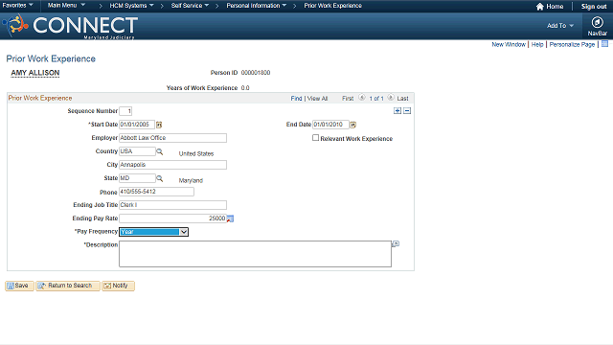This screenshot has width=613, height=345.
Task: Click the Return to Search button
Action: pyautogui.click(x=68, y=286)
